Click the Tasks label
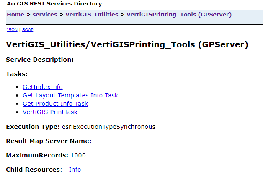Viewport: 263px width, 175px height. click(x=17, y=74)
